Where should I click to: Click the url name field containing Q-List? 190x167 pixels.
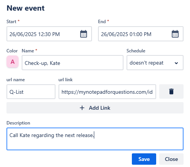(x=31, y=92)
